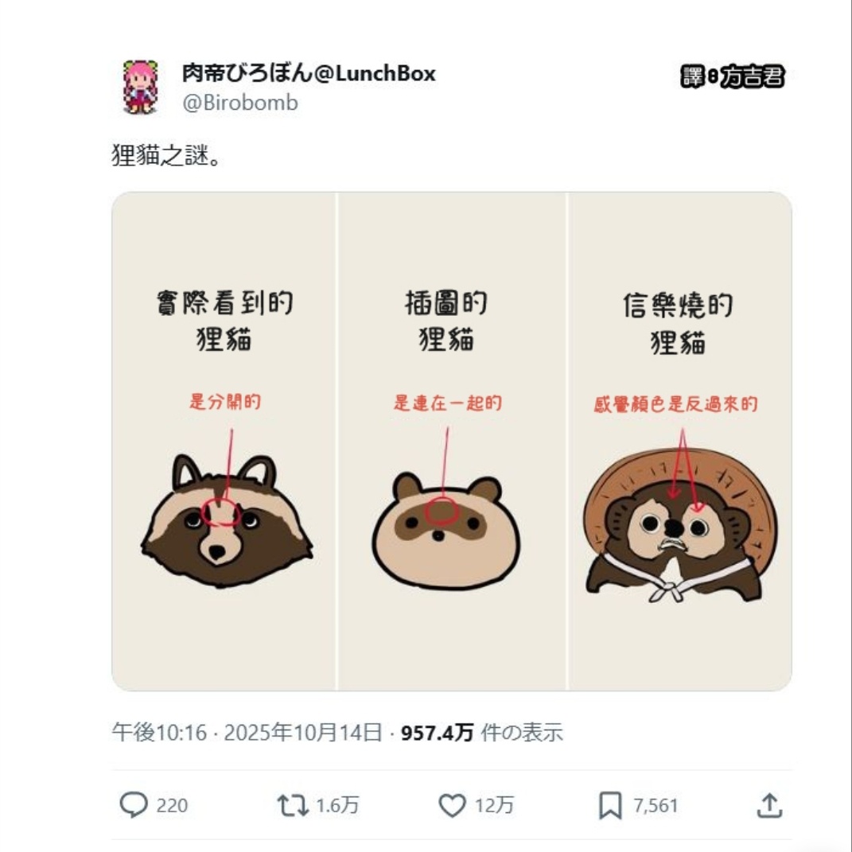
Task: Open the display name 肉帝びろぼん@LunchBox
Action: coord(309,73)
